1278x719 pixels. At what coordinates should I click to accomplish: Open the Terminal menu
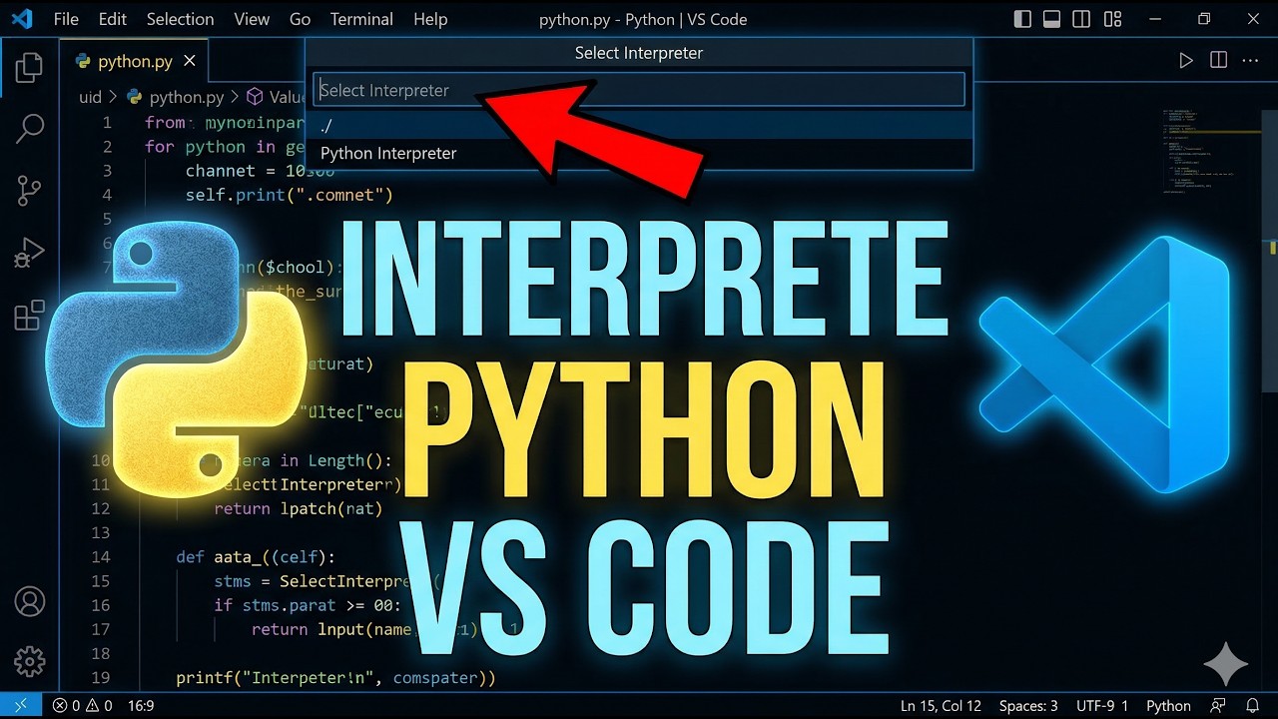tap(362, 19)
